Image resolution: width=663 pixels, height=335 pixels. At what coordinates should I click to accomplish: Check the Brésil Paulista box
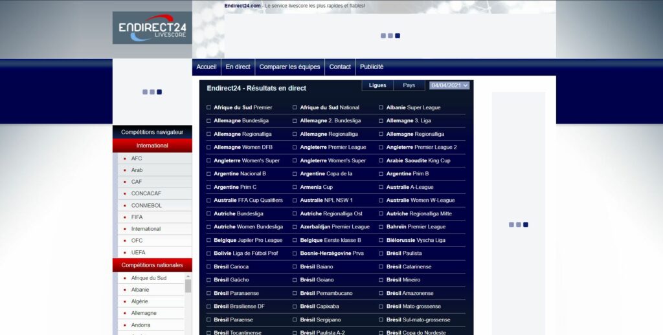(381, 254)
